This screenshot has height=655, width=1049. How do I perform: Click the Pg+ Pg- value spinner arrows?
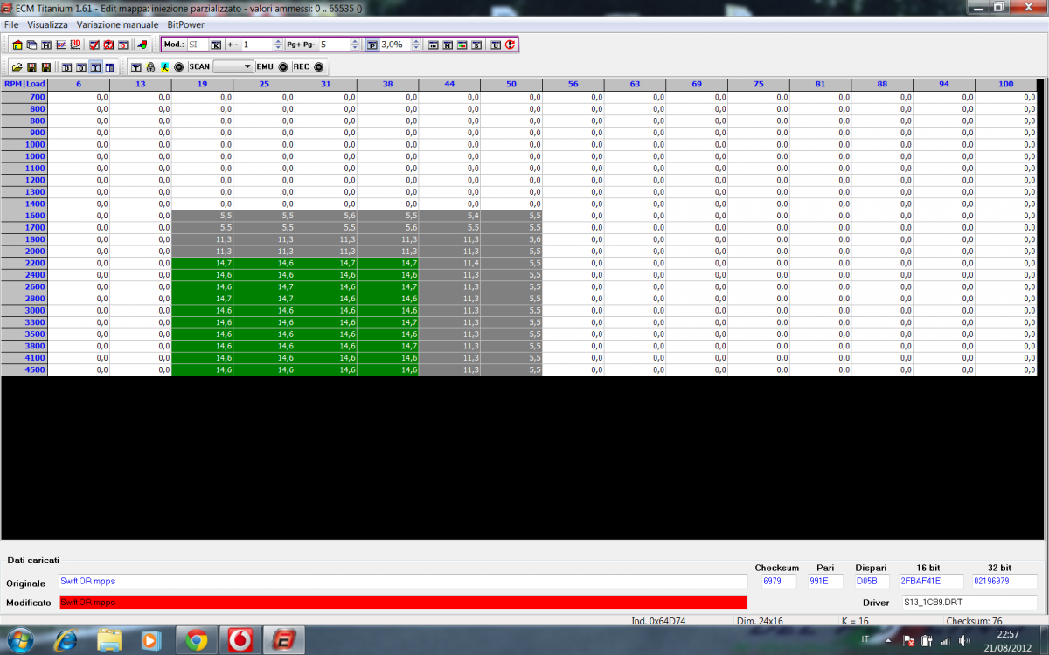353,45
